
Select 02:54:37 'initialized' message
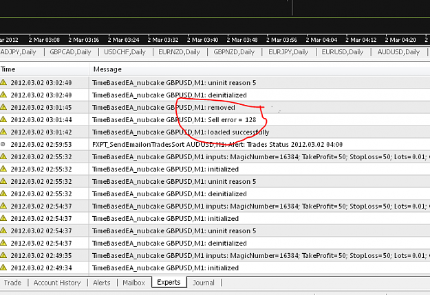tap(165, 218)
